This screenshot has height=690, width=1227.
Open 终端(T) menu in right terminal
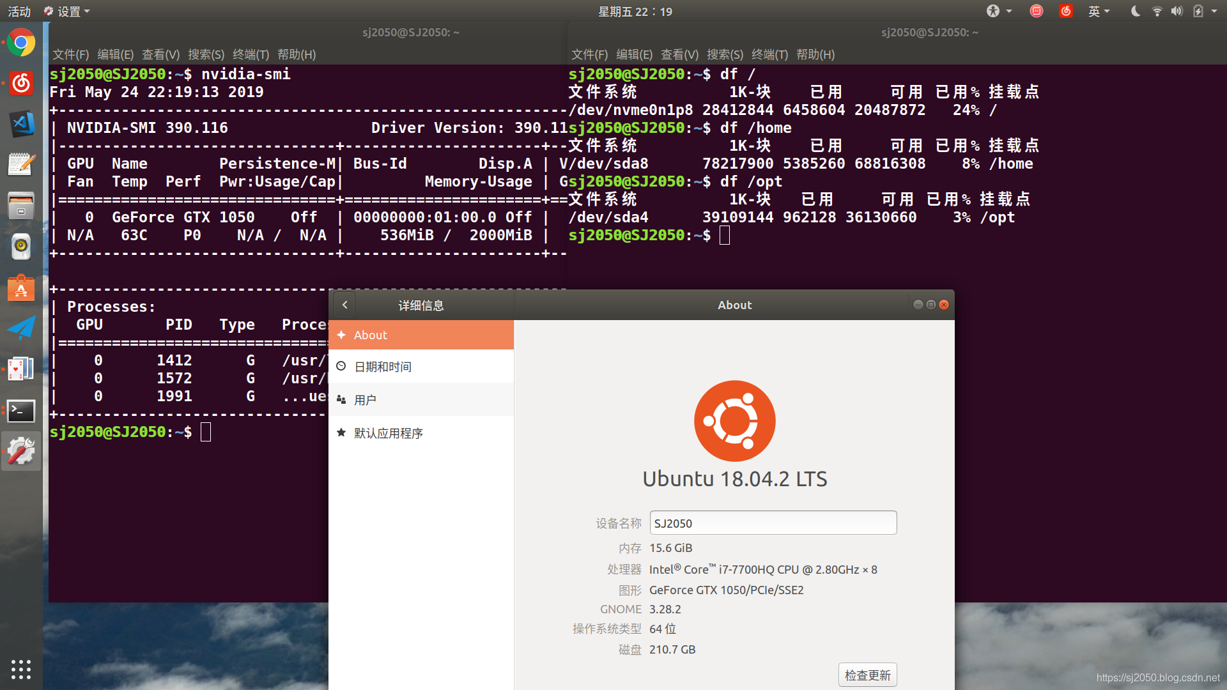click(x=769, y=54)
